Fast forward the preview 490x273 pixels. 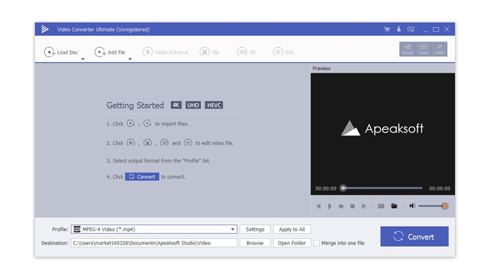(341, 207)
